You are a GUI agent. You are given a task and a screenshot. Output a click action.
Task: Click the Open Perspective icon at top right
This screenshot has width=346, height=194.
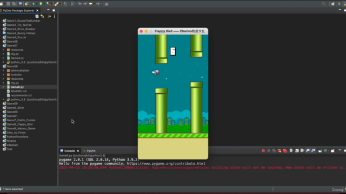point(333,4)
